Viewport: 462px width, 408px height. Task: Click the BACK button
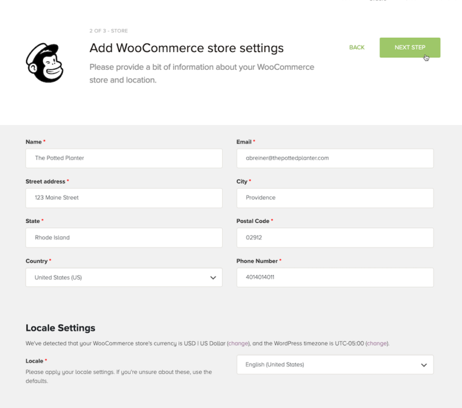click(357, 48)
